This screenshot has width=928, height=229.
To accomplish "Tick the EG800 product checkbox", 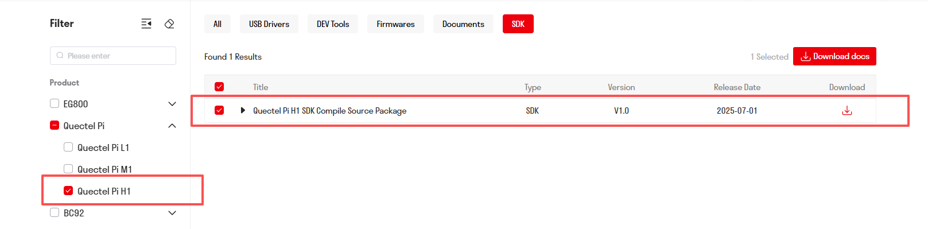I will pos(55,103).
